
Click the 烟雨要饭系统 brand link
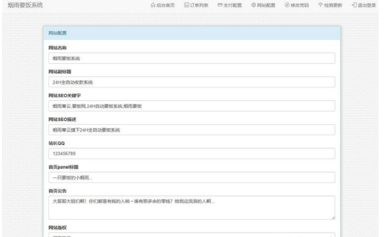coord(26,5)
